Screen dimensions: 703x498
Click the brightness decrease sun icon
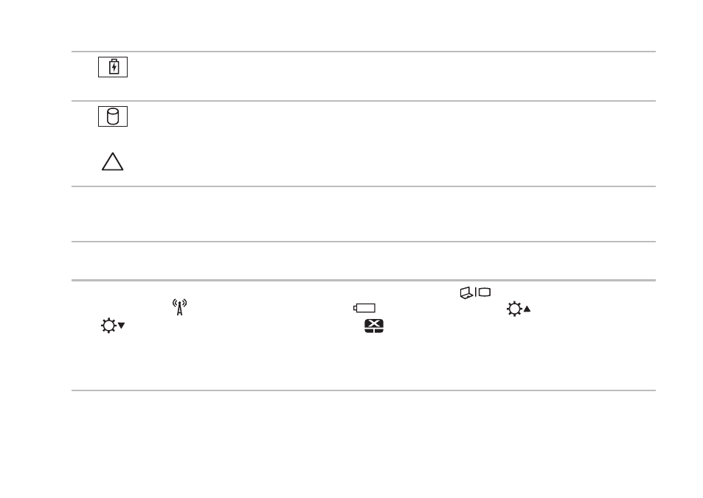click(x=113, y=326)
